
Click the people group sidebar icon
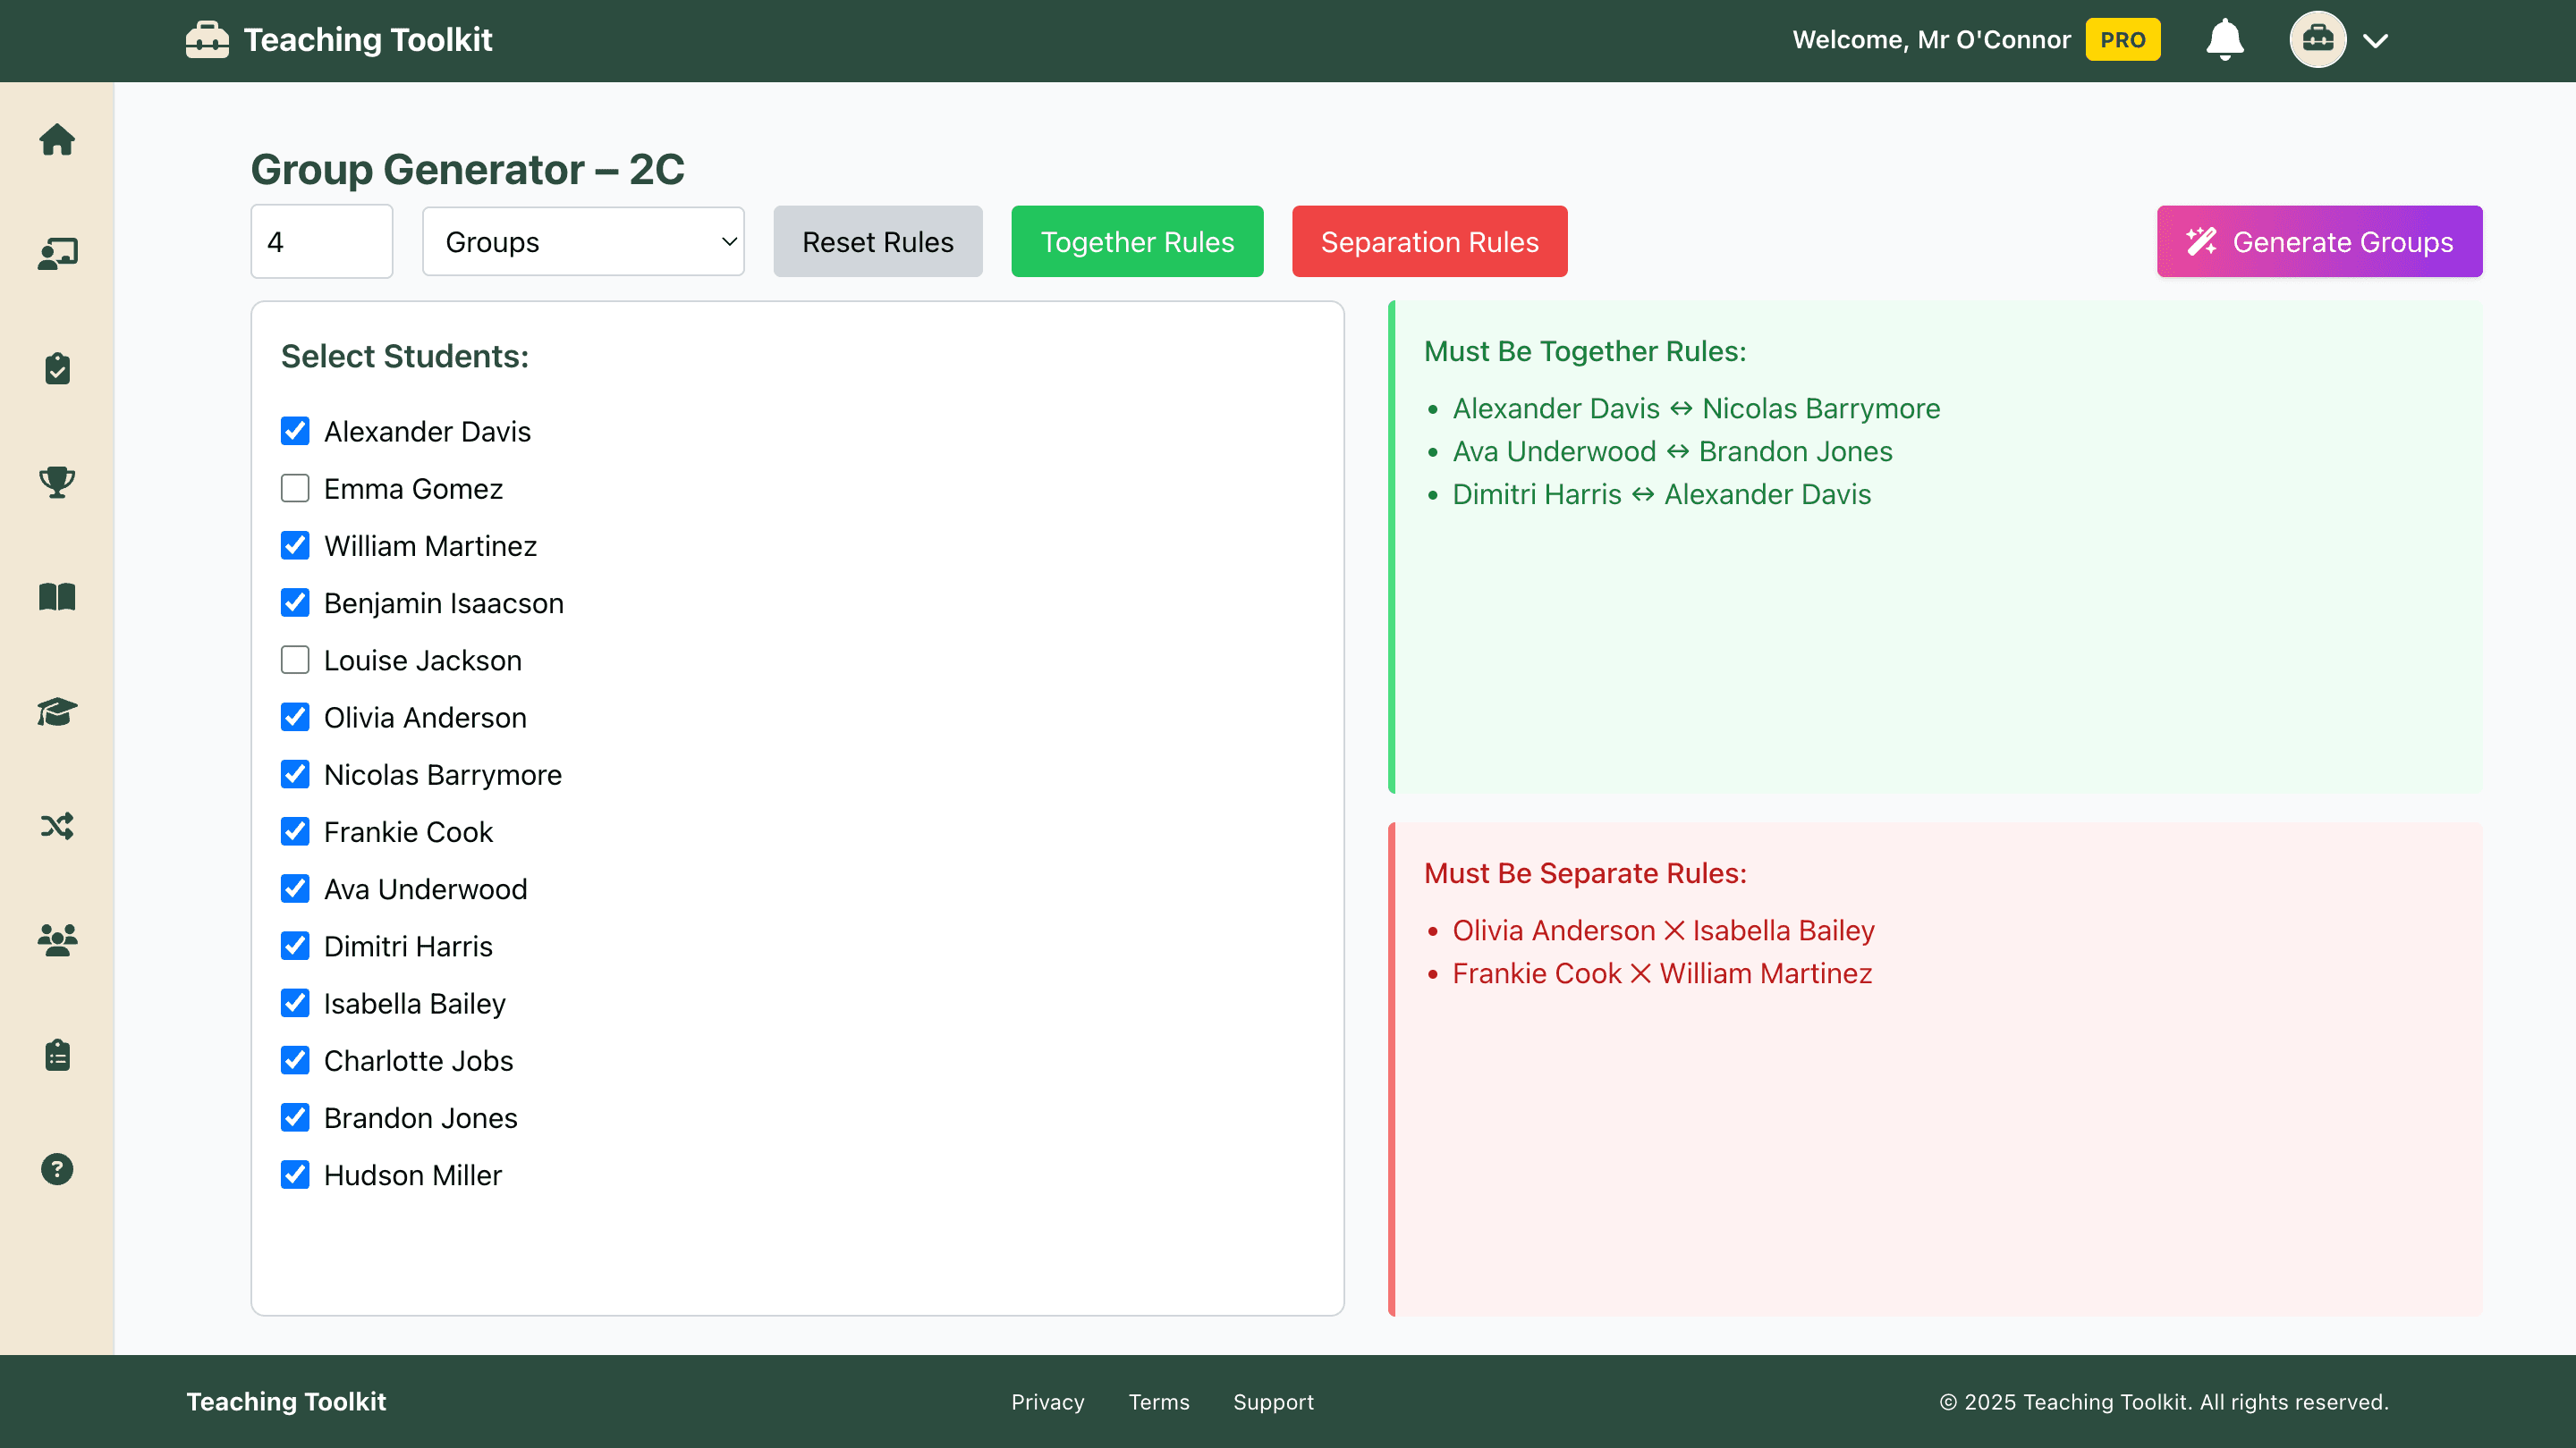57,940
